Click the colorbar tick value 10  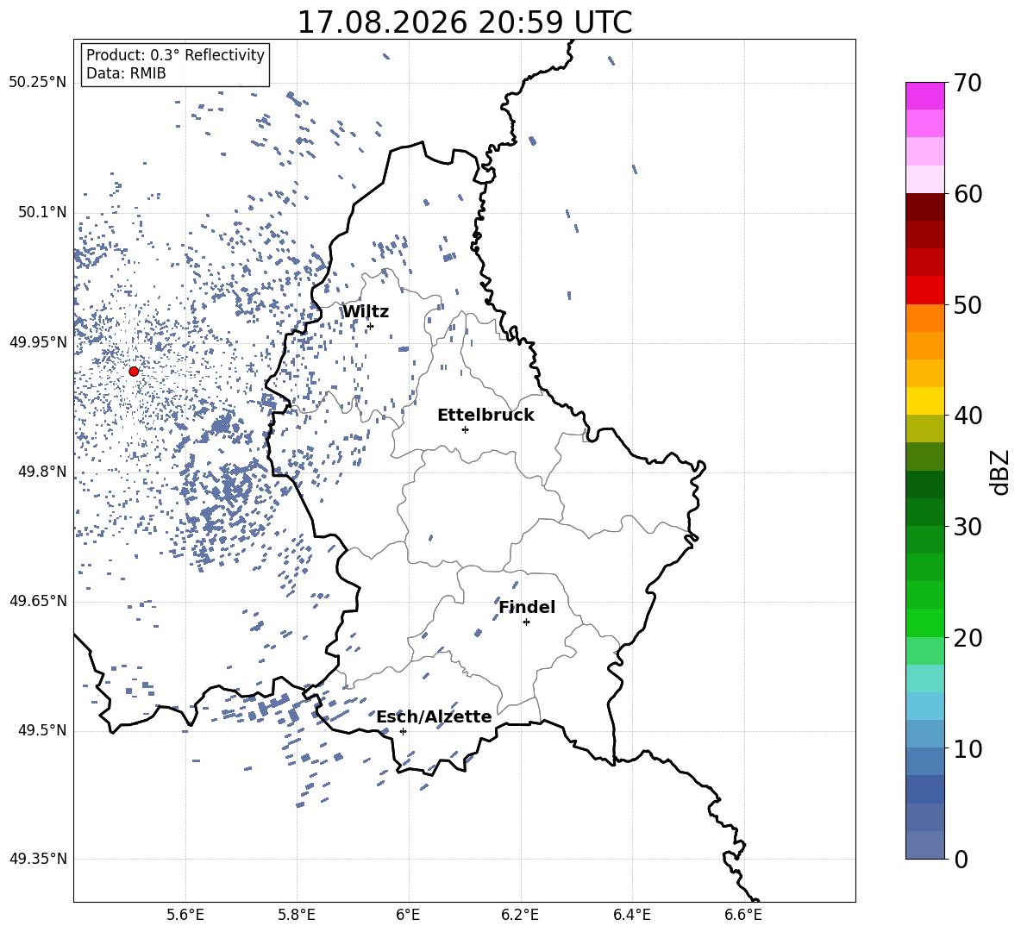[968, 748]
